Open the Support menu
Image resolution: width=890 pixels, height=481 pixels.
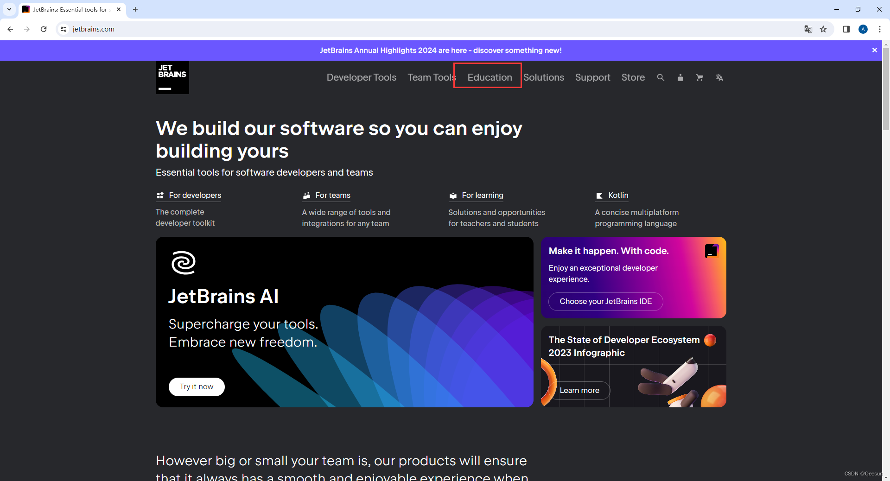pyautogui.click(x=592, y=77)
